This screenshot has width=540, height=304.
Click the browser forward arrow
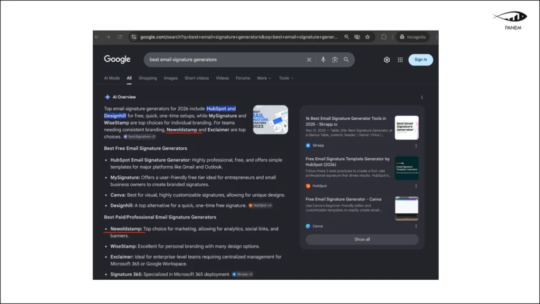coord(108,37)
